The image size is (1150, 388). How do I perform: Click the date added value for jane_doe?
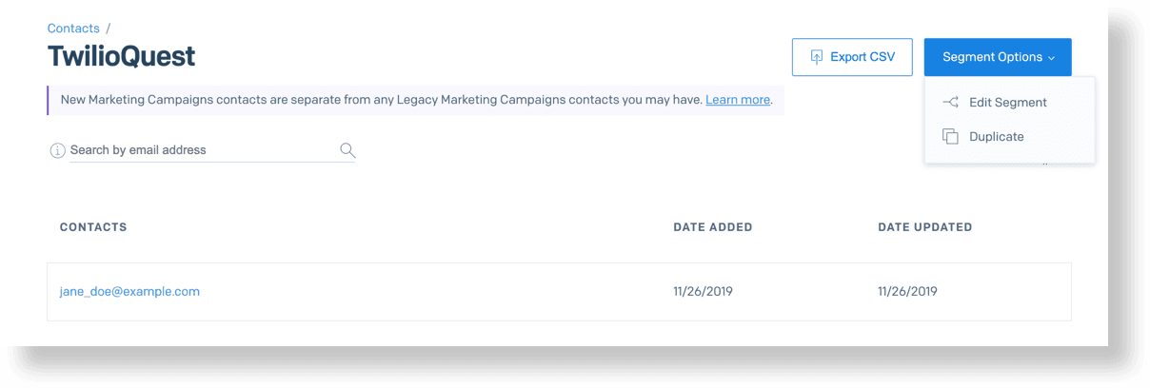click(x=703, y=292)
